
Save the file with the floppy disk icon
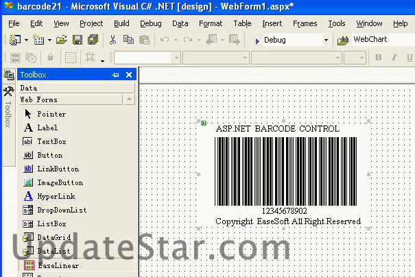[78, 40]
